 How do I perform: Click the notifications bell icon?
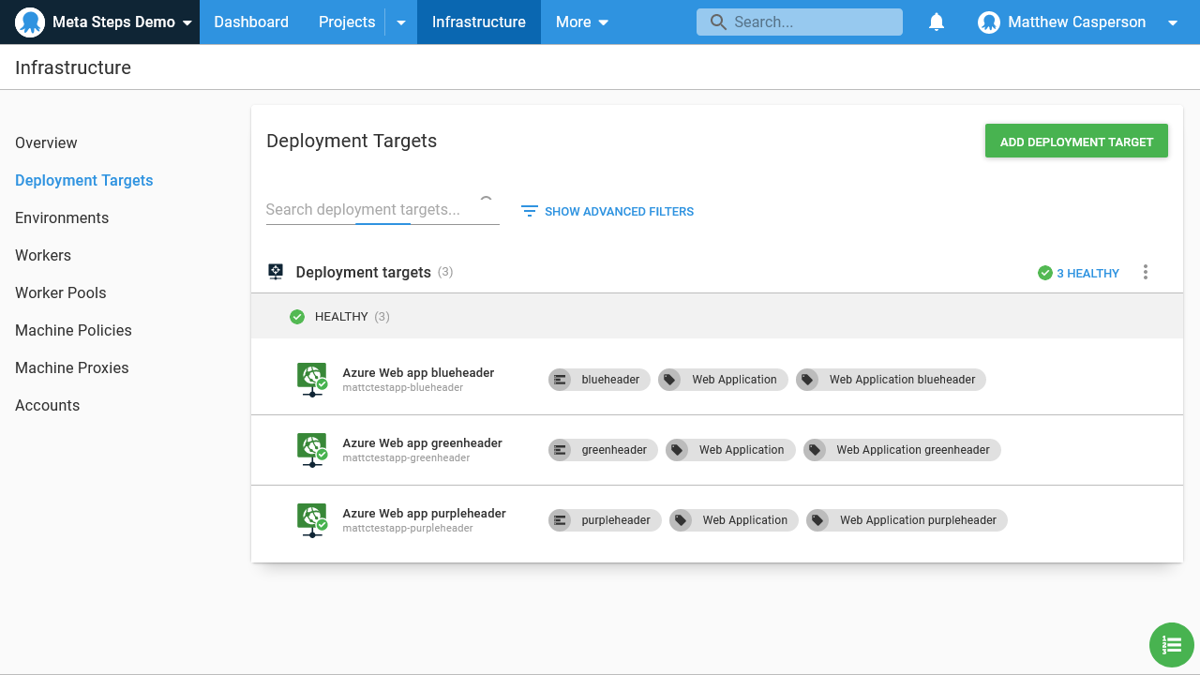tap(936, 22)
